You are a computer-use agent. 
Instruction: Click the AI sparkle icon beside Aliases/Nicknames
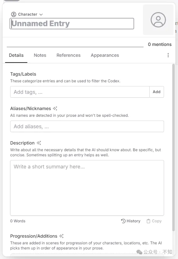[x=55, y=108]
